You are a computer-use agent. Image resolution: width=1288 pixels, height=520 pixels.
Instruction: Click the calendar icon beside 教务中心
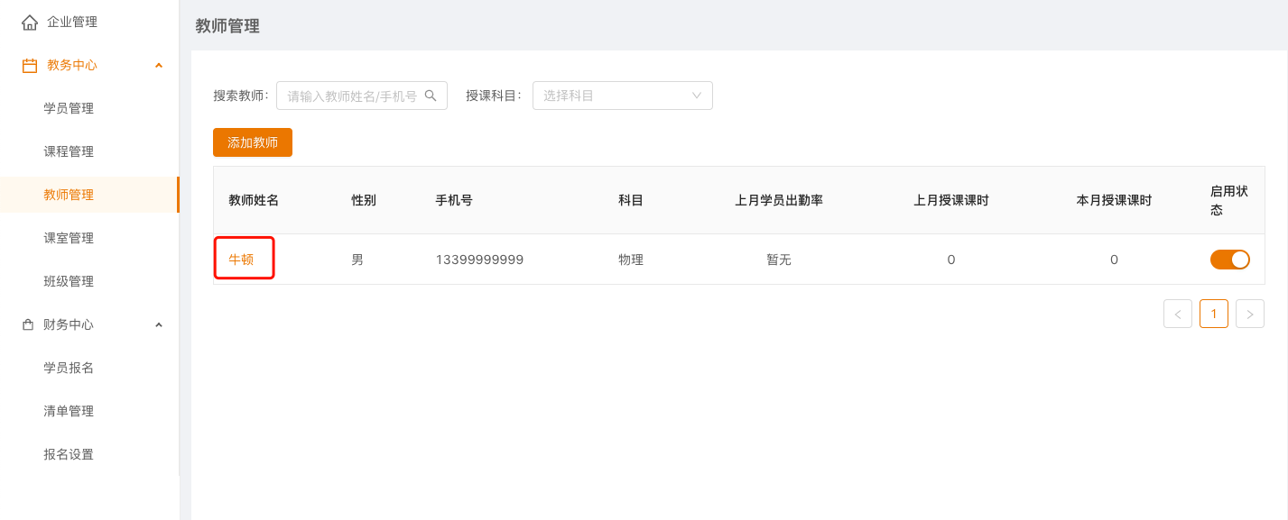tap(30, 65)
